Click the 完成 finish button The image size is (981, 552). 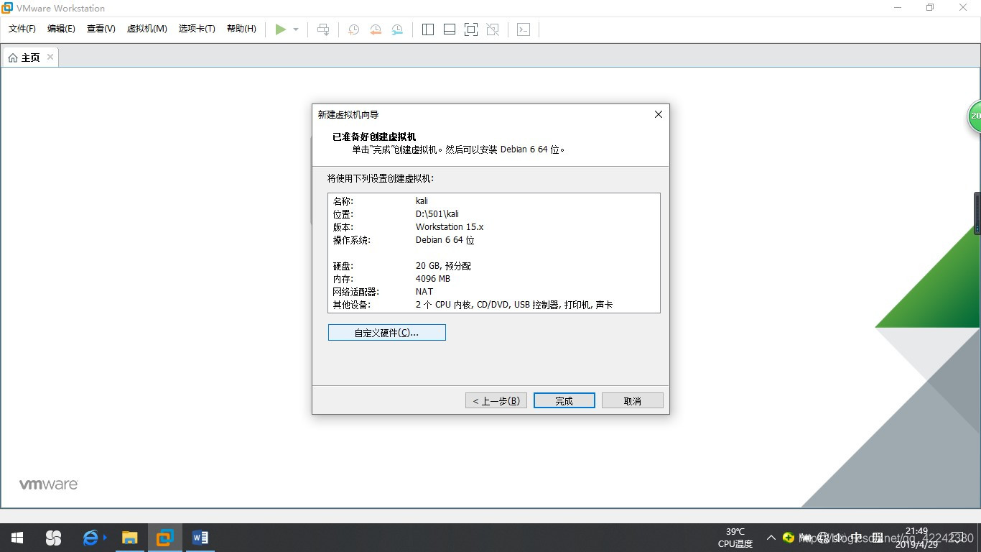564,400
